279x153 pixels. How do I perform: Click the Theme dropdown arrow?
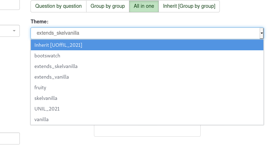click(262, 33)
